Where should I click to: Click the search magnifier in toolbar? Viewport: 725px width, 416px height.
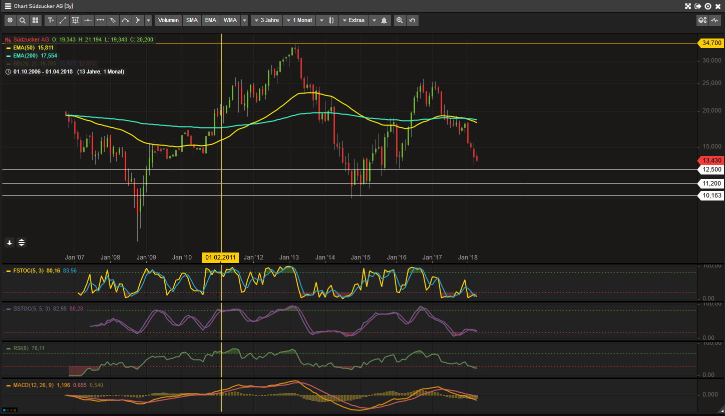[23, 20]
